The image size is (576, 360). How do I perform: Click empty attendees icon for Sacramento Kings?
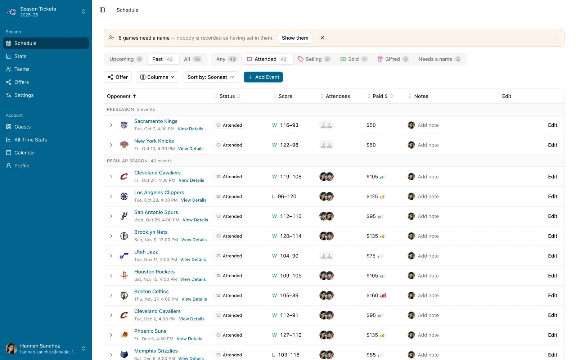[327, 125]
